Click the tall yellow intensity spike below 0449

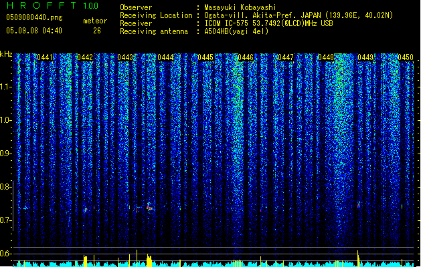click(358, 258)
